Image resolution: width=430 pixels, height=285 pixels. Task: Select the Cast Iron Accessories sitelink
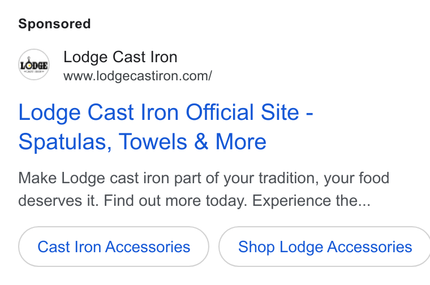114,247
